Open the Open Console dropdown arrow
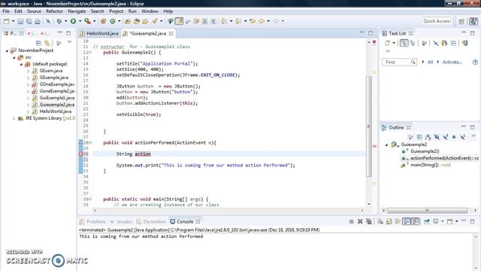The image size is (481, 271). [456, 221]
